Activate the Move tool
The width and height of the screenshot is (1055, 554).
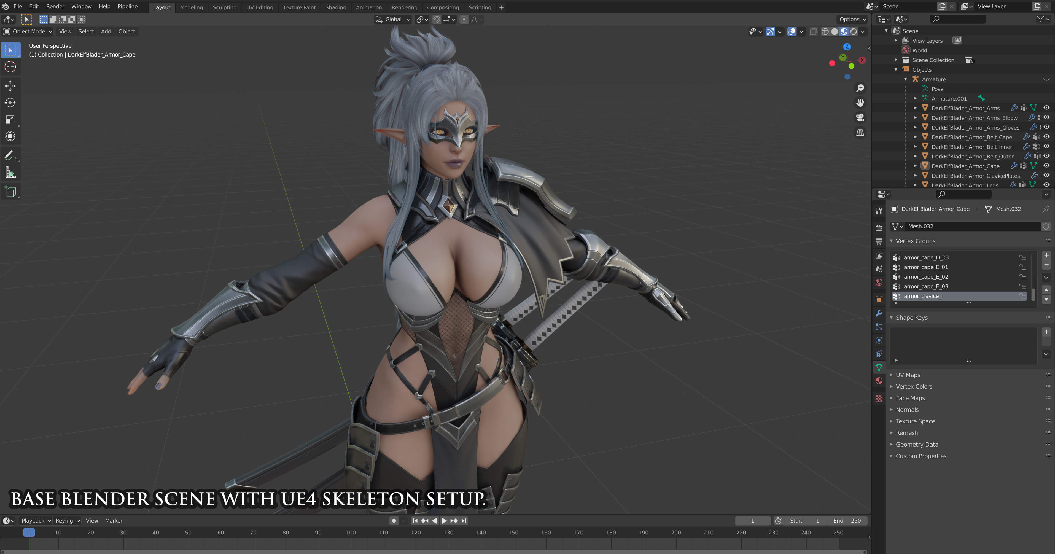click(x=10, y=85)
